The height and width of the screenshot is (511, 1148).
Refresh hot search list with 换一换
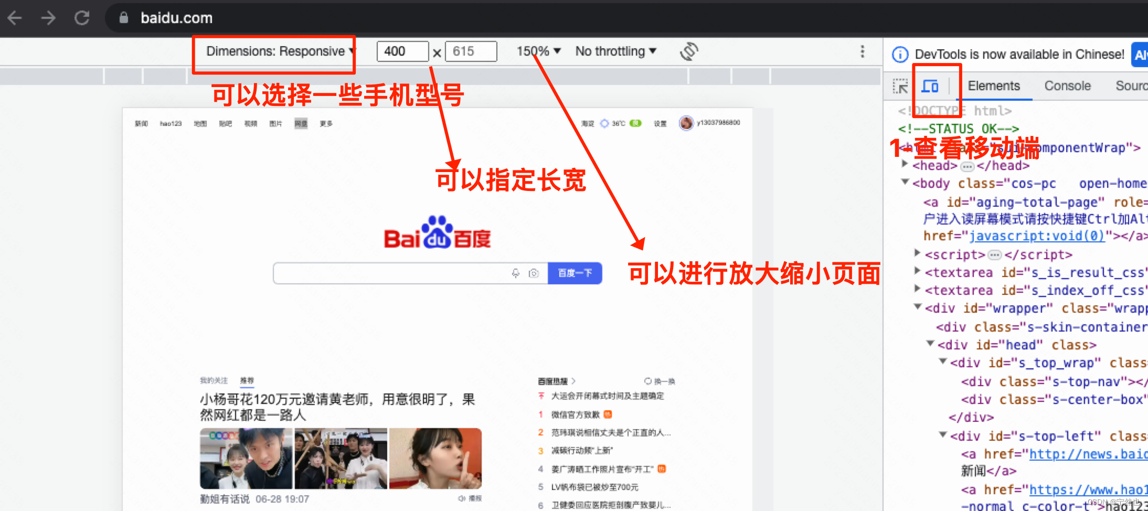pos(660,381)
